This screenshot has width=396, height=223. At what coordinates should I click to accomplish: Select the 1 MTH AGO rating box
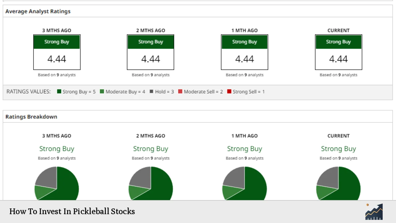(x=244, y=52)
